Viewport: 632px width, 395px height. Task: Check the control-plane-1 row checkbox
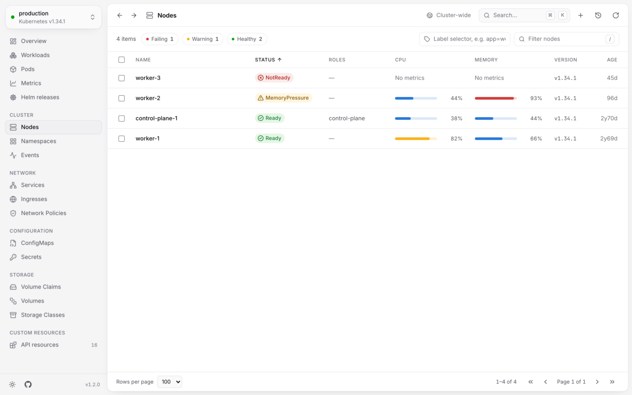122,118
